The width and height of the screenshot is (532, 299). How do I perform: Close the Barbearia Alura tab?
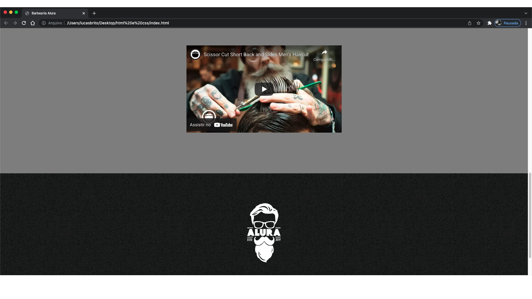coord(84,13)
